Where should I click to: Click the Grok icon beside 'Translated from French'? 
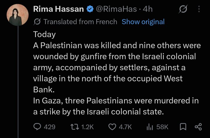(x=37, y=21)
